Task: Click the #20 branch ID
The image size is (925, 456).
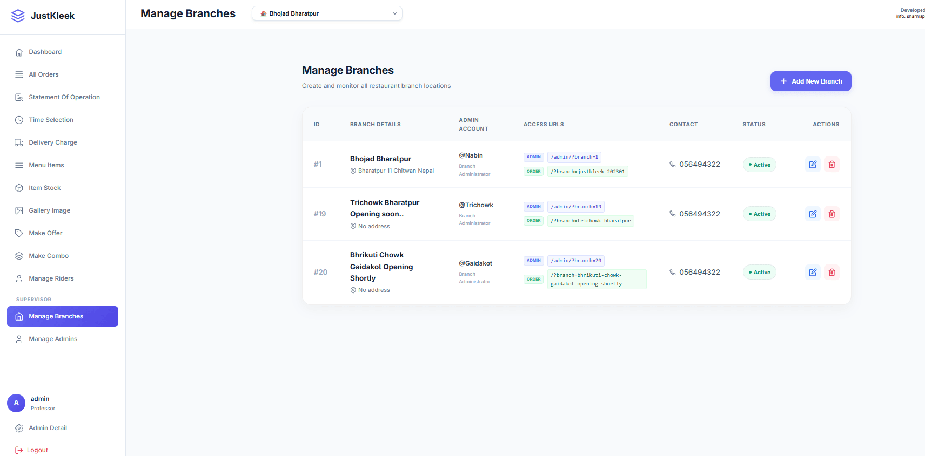Action: (320, 272)
